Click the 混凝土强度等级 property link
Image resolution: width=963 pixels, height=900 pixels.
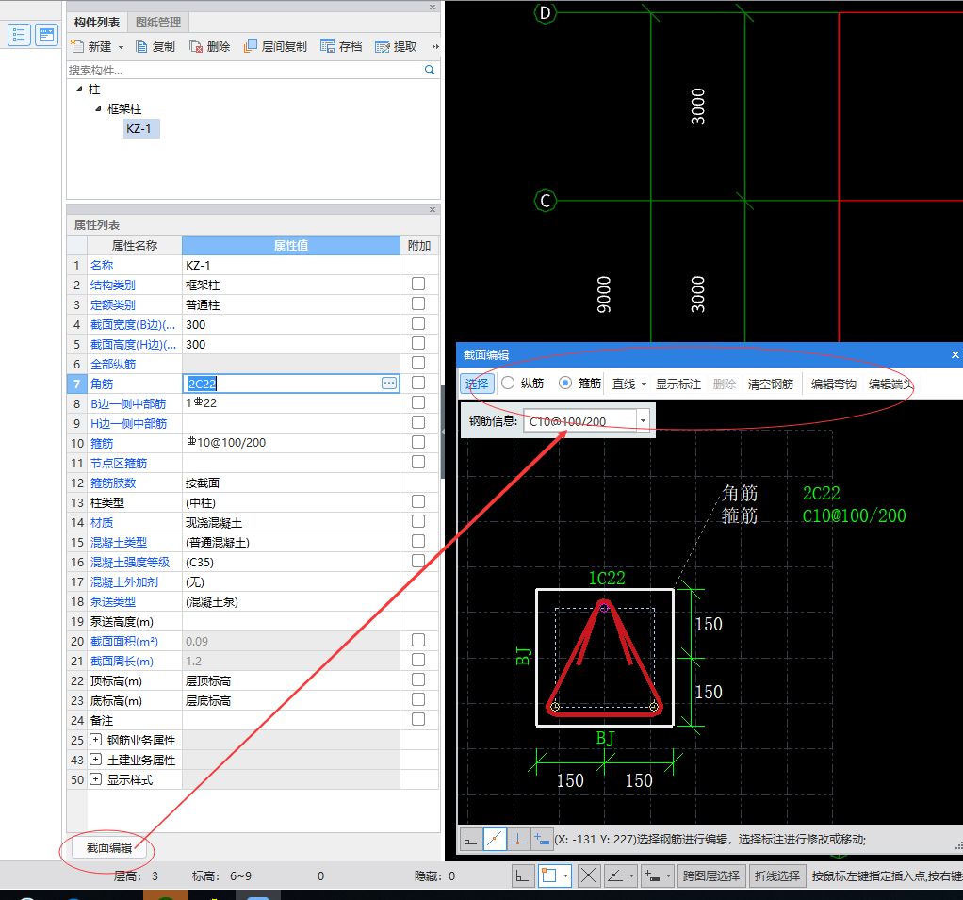coord(130,562)
